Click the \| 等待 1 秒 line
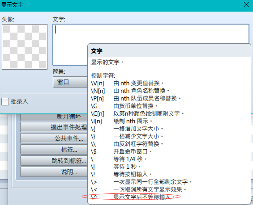Screen dimensions: 253x205 [x=116, y=167]
